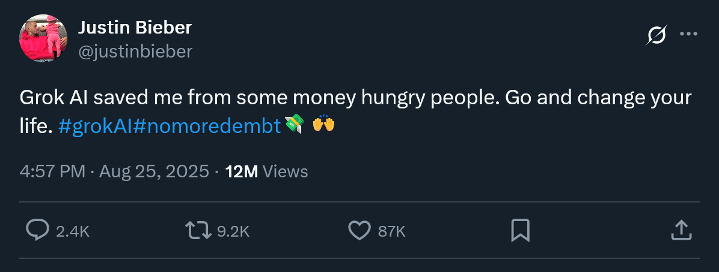The image size is (719, 272).
Task: Click the tweet text about Grok AI
Action: pos(356,98)
